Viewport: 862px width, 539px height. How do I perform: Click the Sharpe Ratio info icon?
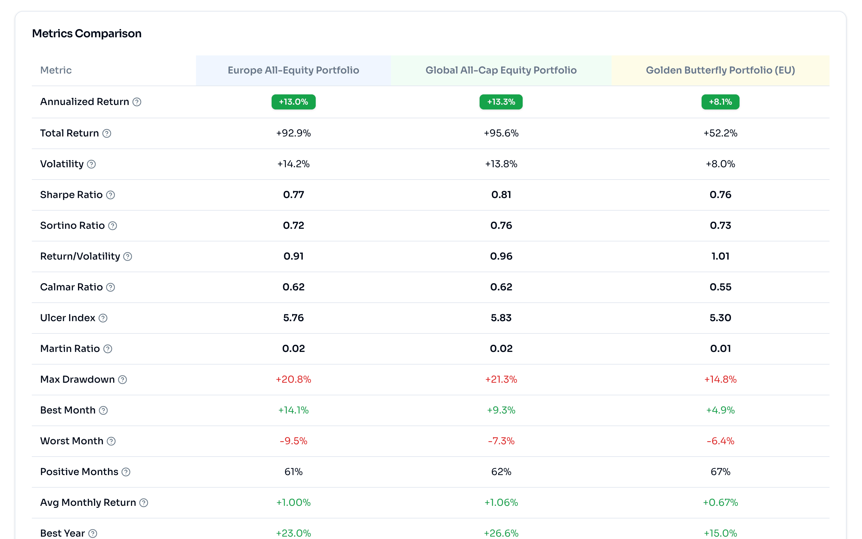click(110, 195)
